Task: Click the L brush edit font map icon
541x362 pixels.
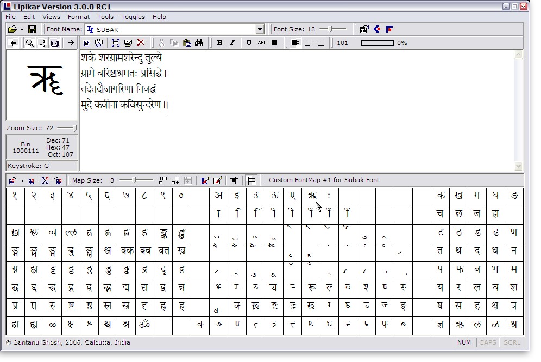Action: 205,180
